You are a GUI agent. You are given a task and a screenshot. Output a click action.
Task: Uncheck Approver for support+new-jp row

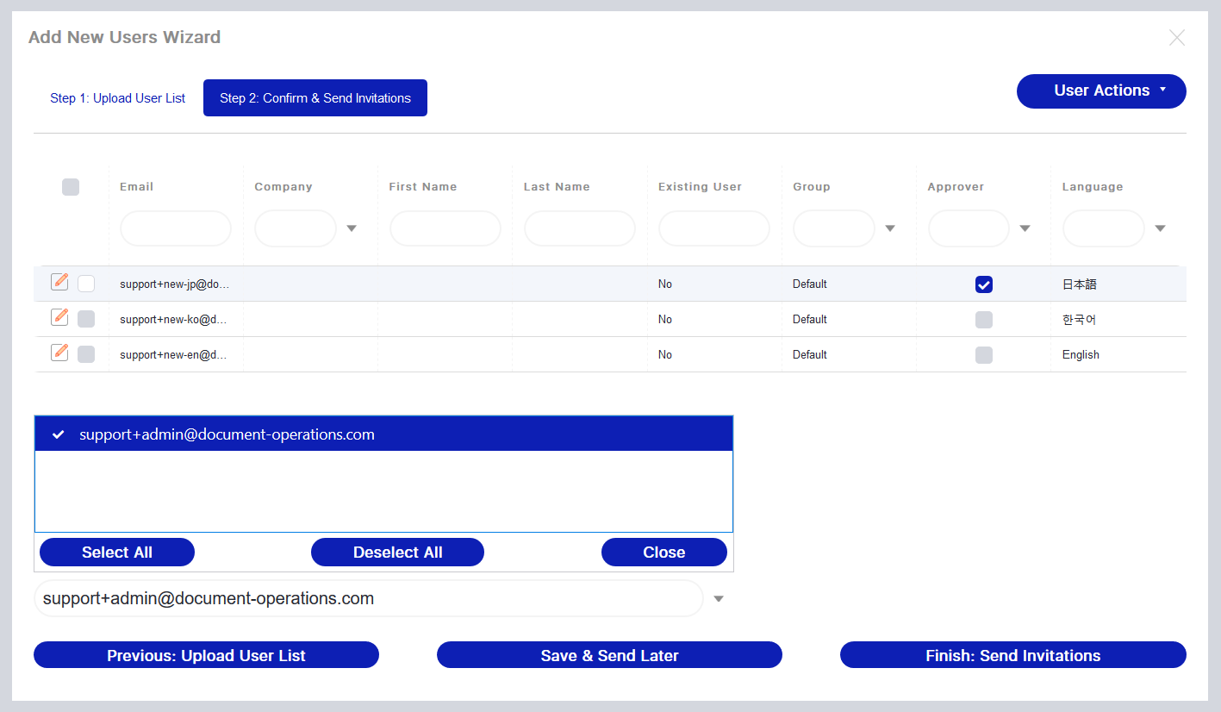[x=984, y=284]
